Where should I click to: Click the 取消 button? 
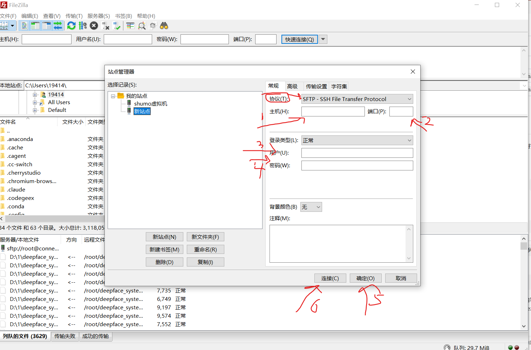(401, 278)
